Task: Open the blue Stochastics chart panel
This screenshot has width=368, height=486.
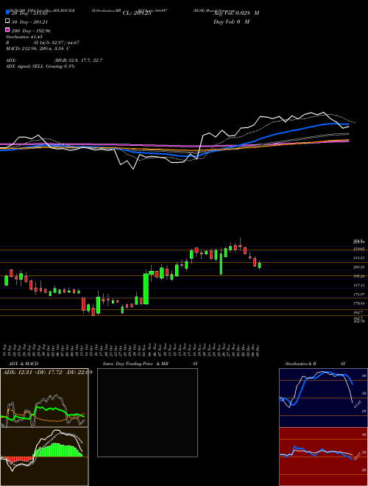Action: pos(323,398)
